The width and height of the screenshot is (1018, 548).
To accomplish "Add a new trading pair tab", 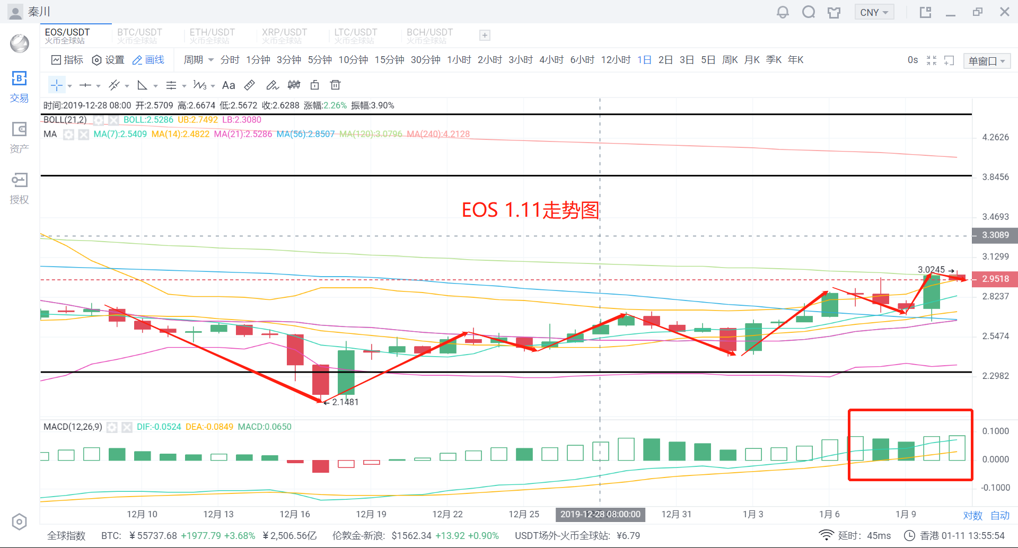I will (x=485, y=36).
